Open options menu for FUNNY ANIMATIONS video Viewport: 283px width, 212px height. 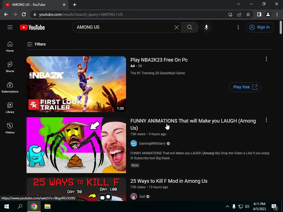pos(266,120)
